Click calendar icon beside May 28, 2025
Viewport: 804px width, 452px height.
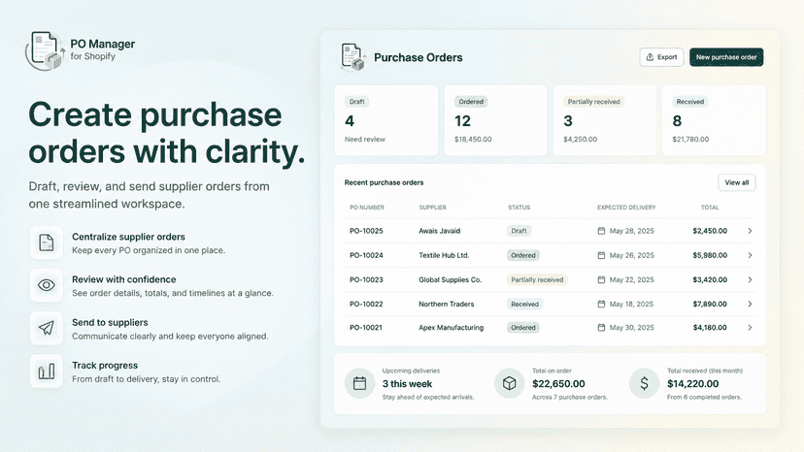pos(601,231)
